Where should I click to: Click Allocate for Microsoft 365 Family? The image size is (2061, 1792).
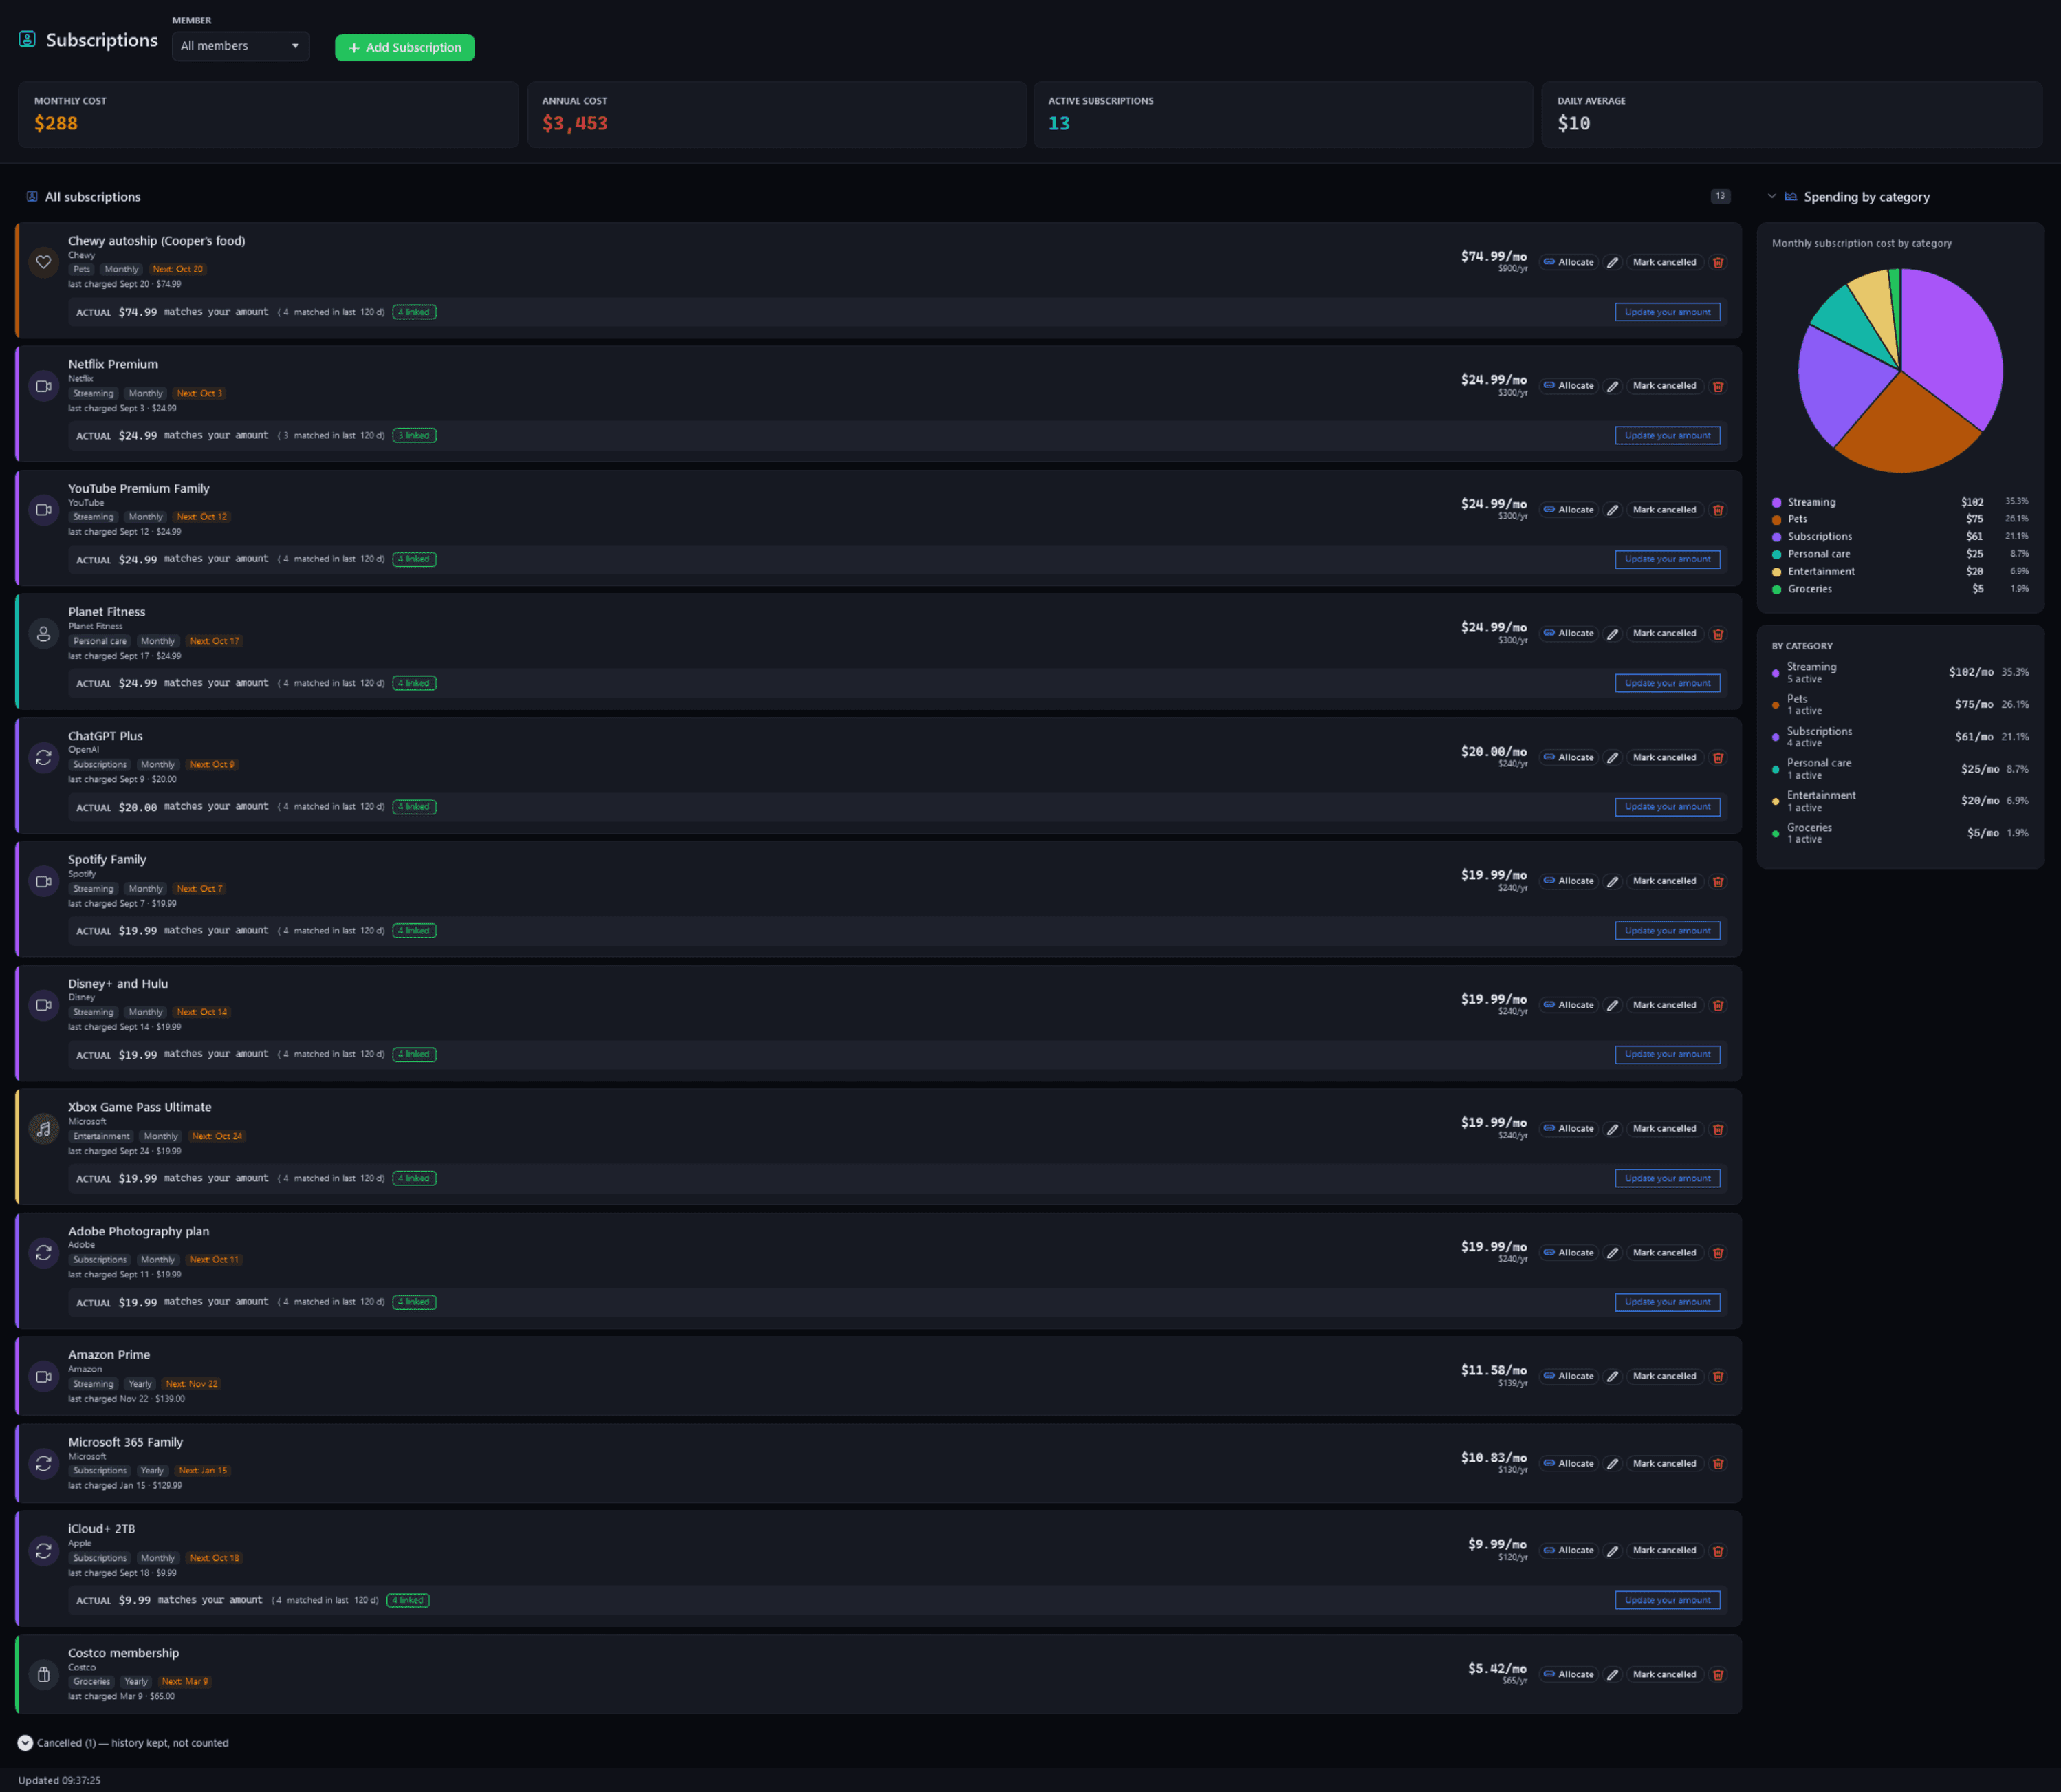(x=1568, y=1463)
